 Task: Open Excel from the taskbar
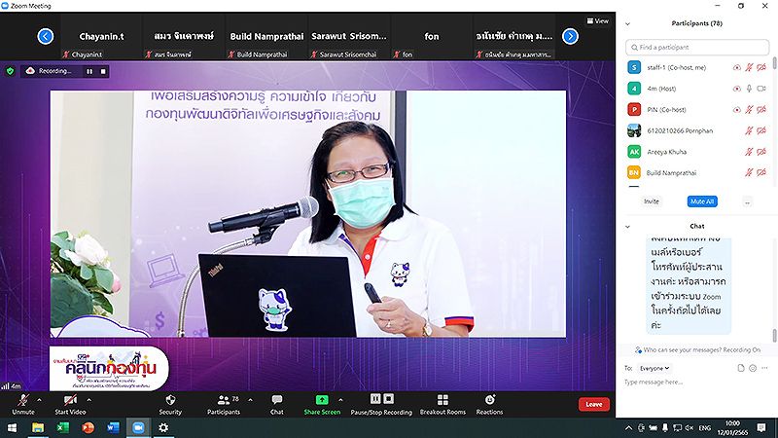(x=63, y=427)
